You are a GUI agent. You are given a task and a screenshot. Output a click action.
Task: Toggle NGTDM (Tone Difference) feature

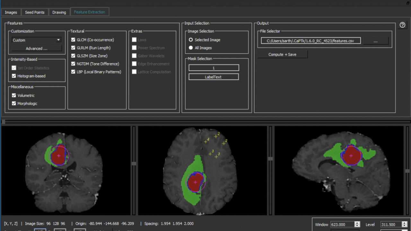[x=73, y=64]
